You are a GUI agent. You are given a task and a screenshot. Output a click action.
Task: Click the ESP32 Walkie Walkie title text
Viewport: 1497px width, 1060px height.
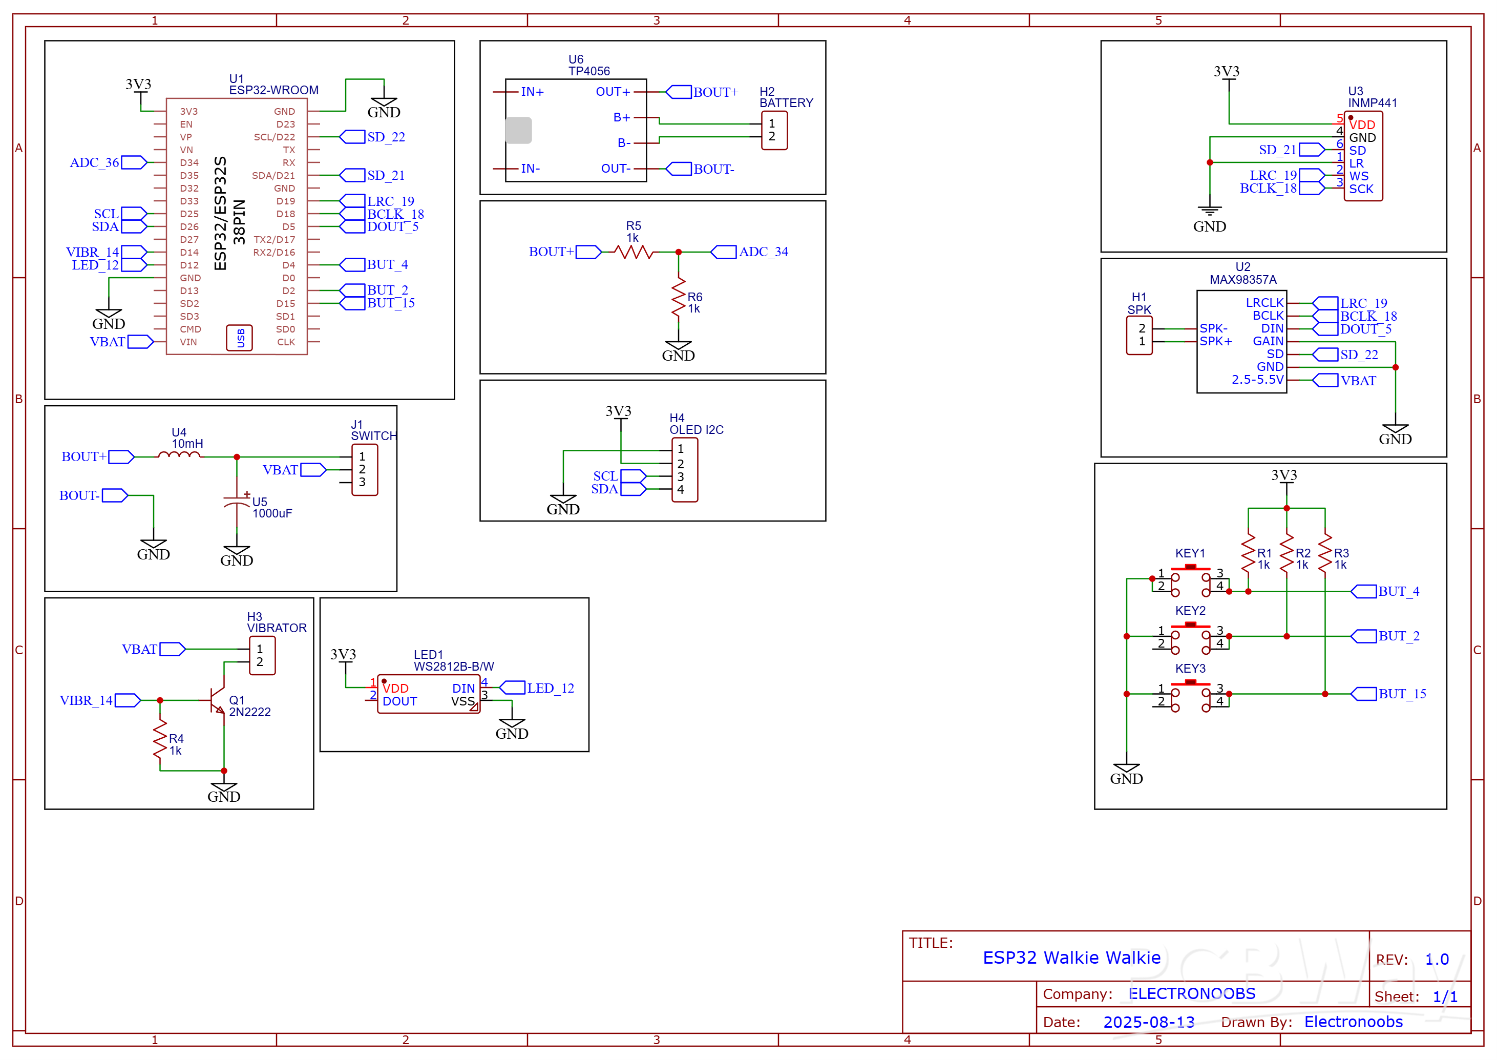click(x=1072, y=957)
